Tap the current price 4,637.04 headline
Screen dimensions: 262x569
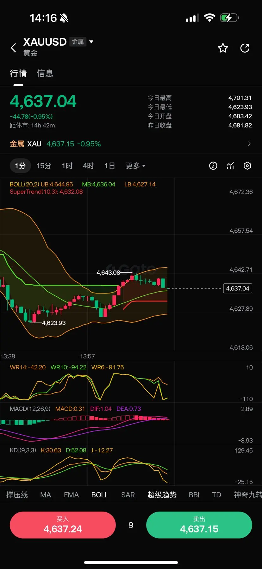click(x=43, y=101)
